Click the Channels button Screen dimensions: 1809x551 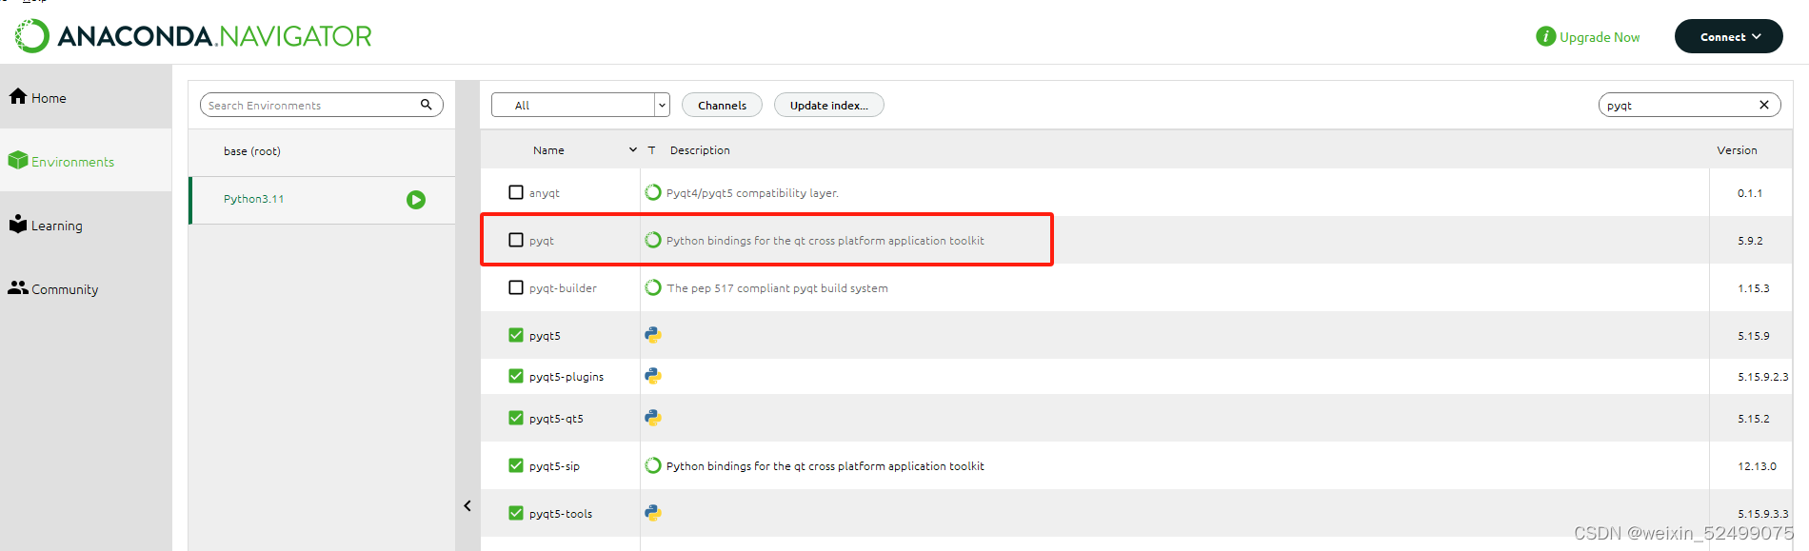(x=722, y=105)
